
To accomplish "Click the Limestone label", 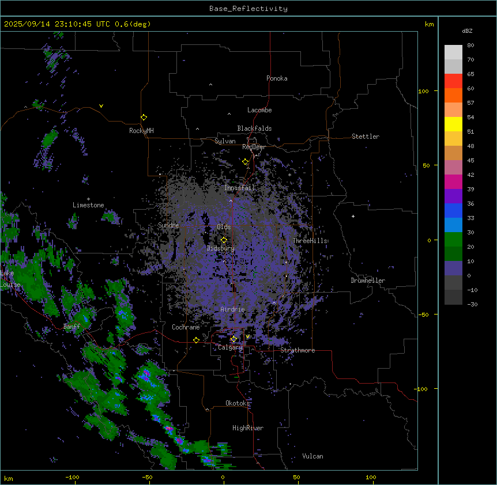I will pyautogui.click(x=88, y=205).
